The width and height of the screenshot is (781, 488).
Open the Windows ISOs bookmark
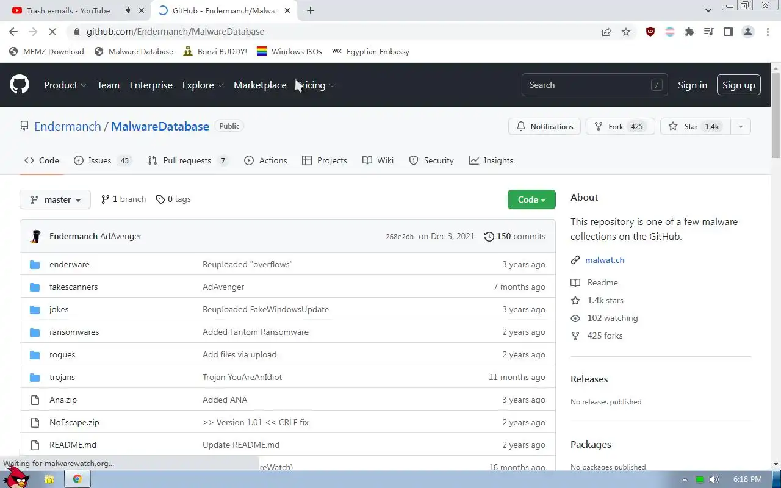(289, 52)
